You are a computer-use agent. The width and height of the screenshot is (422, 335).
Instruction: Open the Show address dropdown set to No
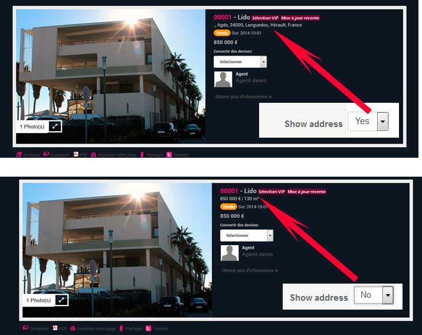click(374, 295)
